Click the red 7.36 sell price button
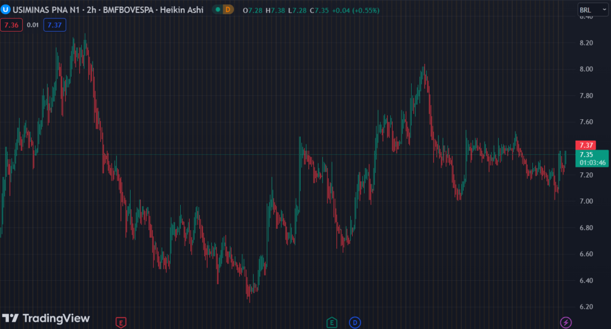Viewport: 611px width, 329px height. coord(11,25)
